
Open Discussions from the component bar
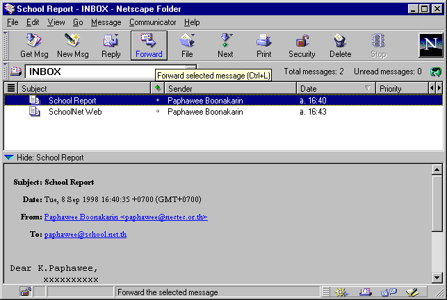pyautogui.click(x=389, y=292)
